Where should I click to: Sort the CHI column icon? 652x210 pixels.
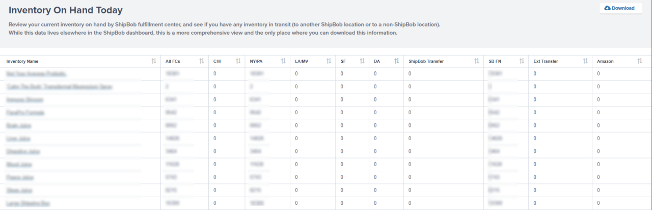[x=238, y=61]
